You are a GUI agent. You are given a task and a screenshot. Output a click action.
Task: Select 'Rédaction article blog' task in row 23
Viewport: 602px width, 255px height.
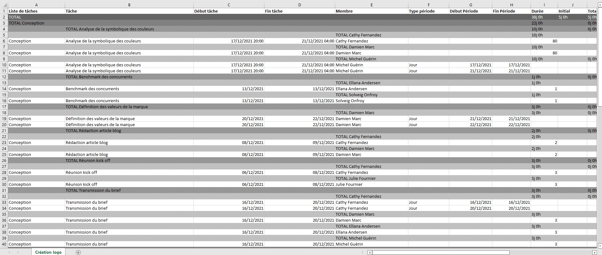[x=129, y=142]
